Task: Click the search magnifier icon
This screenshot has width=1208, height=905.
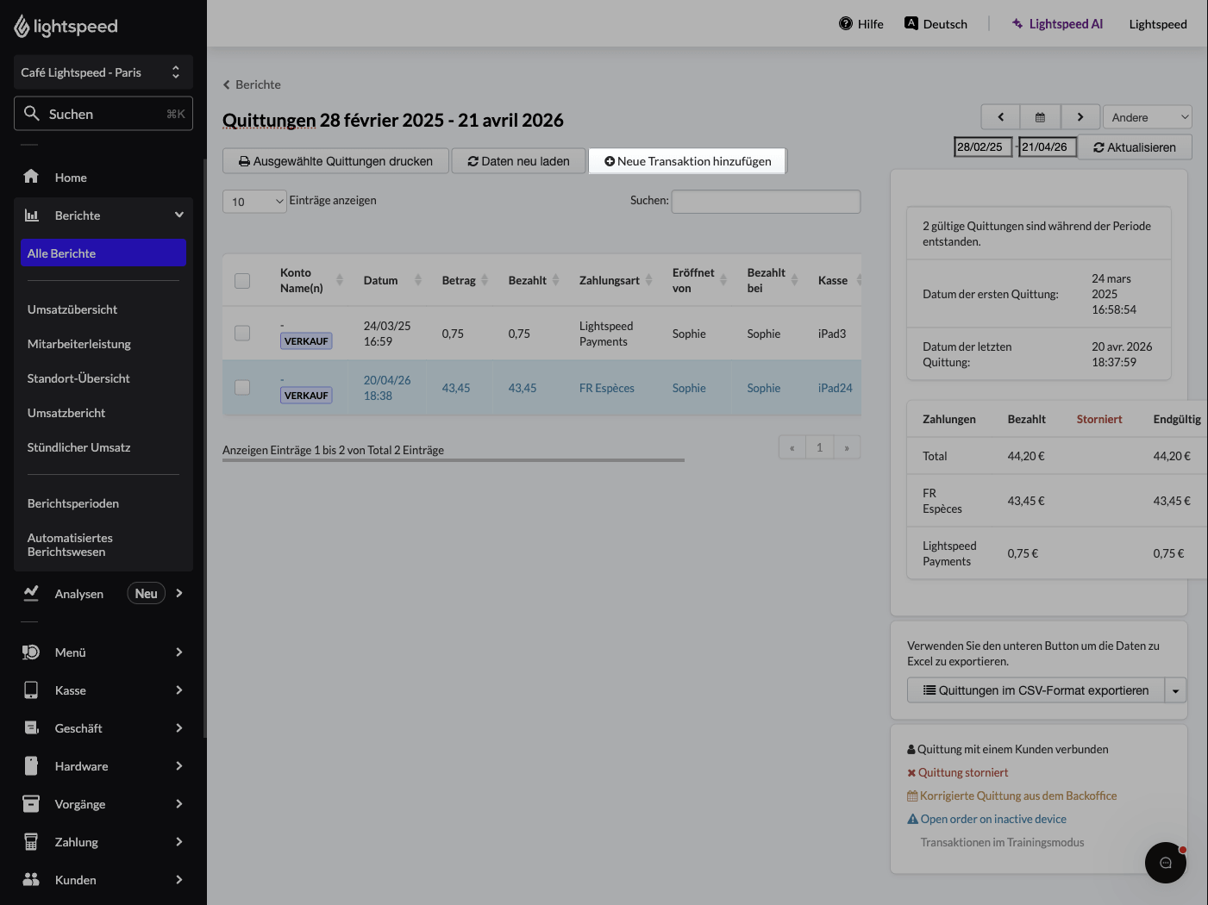Action: 32,113
